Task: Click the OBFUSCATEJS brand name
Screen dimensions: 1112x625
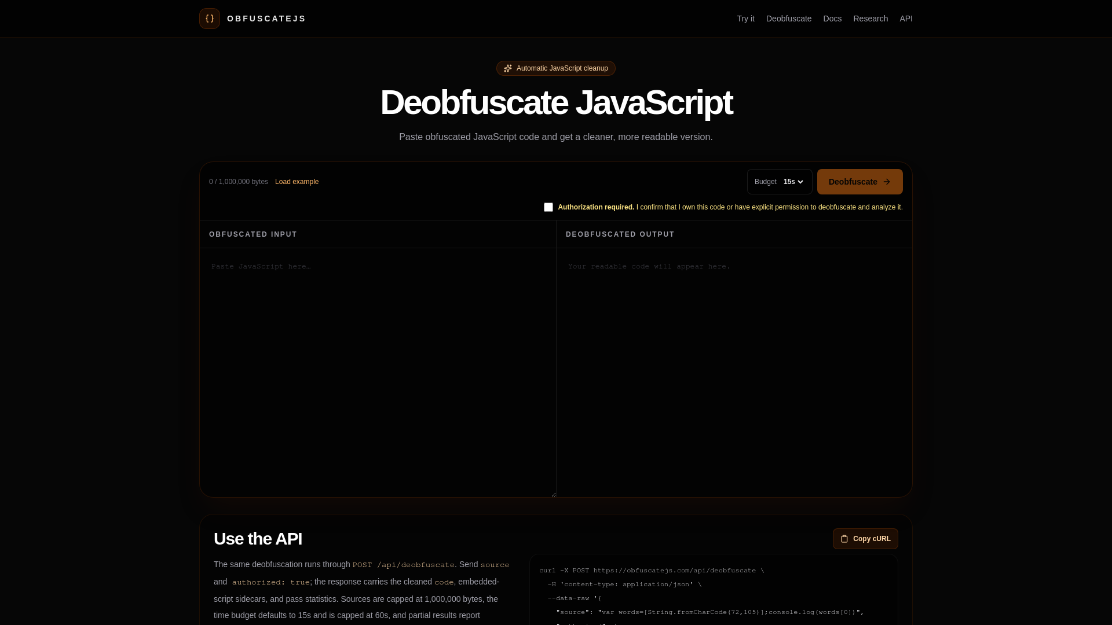Action: 266,19
